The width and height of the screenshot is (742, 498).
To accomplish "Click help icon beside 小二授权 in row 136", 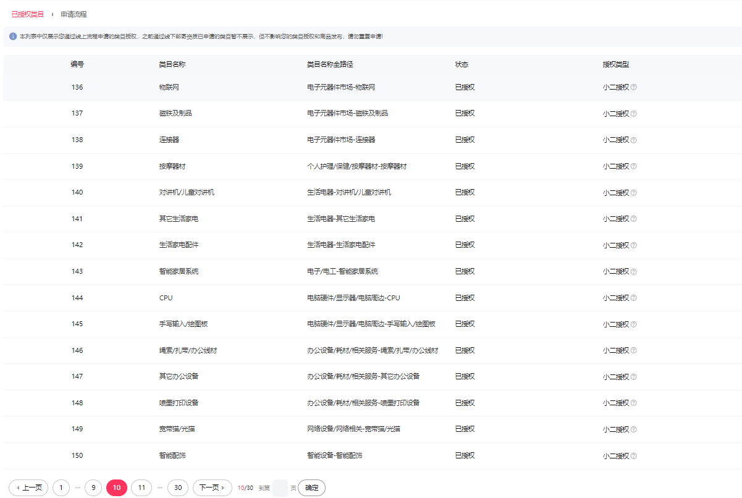I will 633,88.
